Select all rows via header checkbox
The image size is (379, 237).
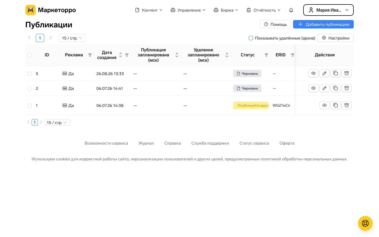[x=29, y=55]
